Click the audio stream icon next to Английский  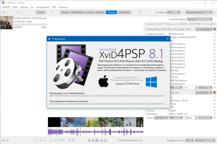tap(215, 93)
